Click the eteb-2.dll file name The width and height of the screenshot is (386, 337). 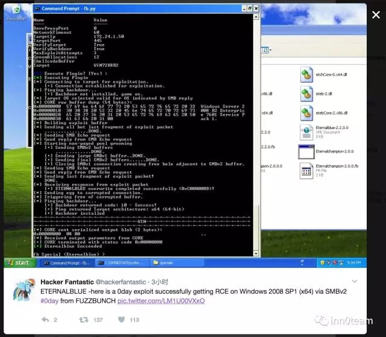tap(324, 93)
